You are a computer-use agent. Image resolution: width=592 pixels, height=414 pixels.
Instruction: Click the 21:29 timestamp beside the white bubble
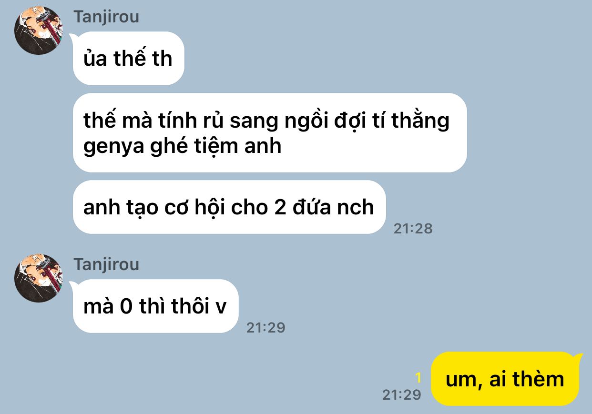pos(266,328)
